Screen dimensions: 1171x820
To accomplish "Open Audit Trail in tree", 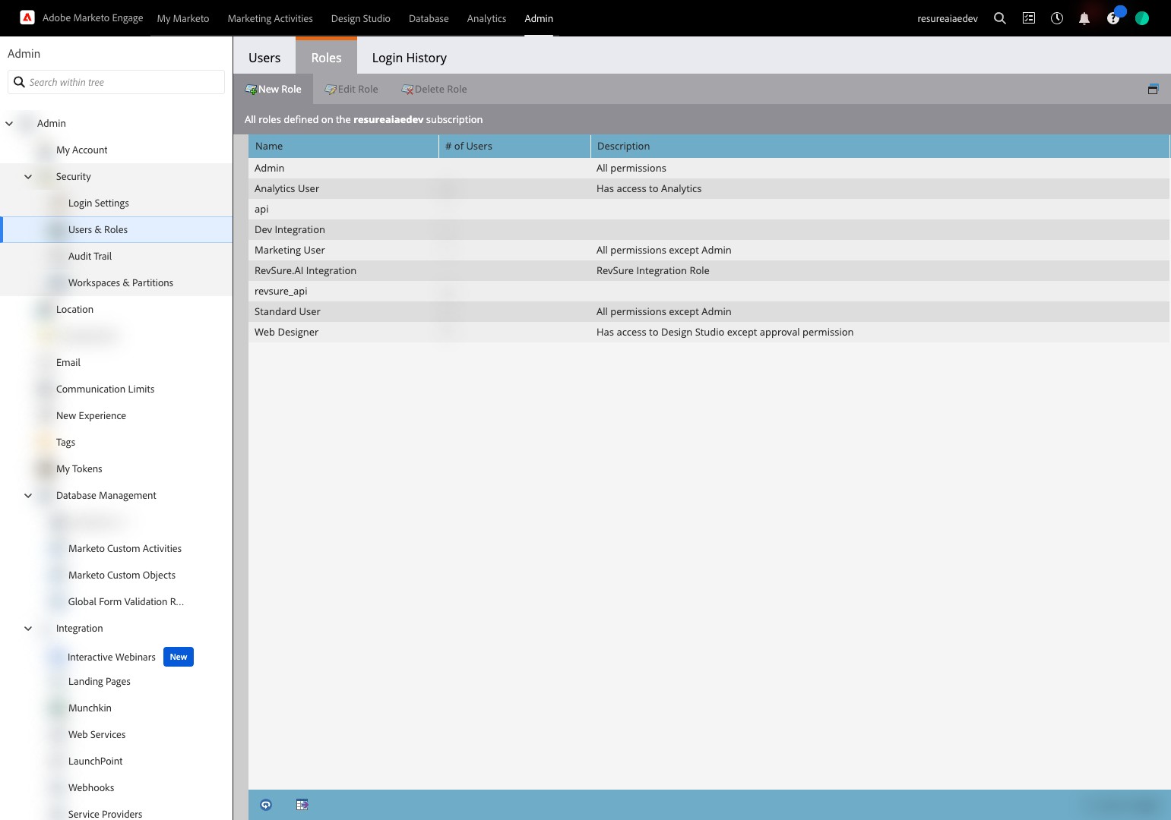I will 90,256.
